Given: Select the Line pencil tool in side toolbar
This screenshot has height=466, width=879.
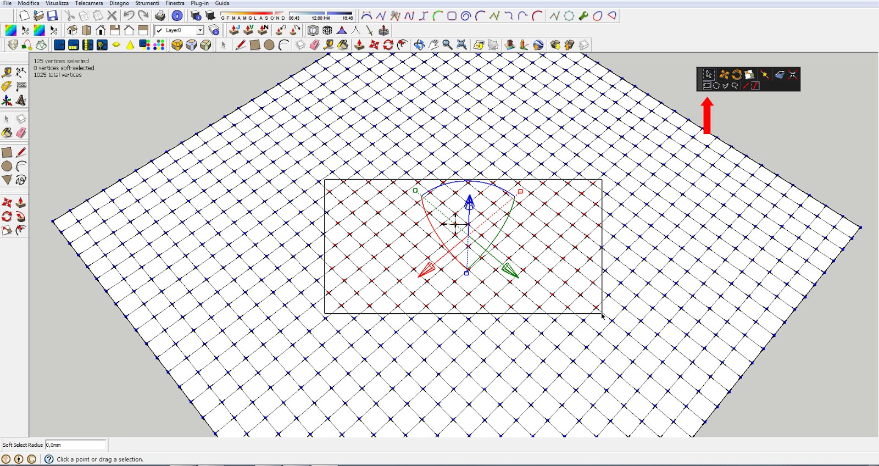Looking at the screenshot, I should click(21, 152).
